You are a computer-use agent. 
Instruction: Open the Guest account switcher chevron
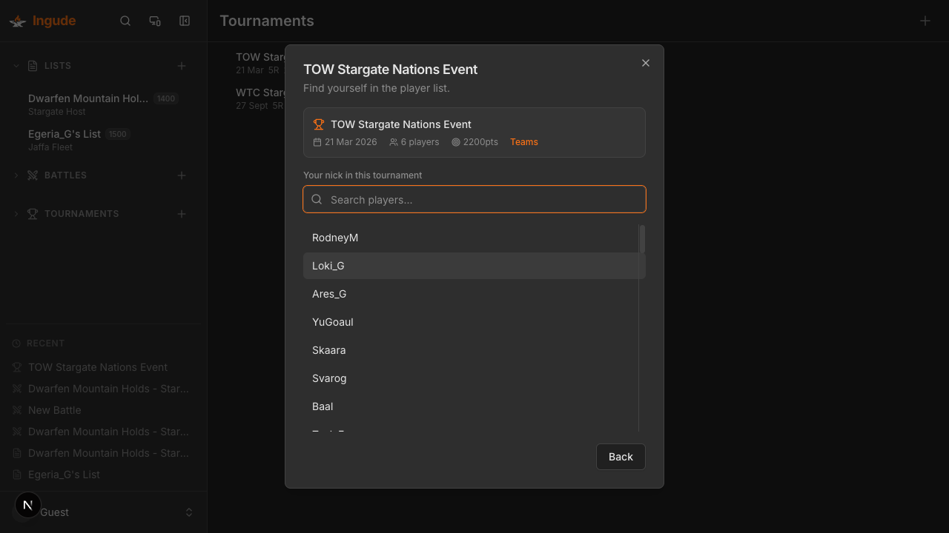click(x=188, y=512)
